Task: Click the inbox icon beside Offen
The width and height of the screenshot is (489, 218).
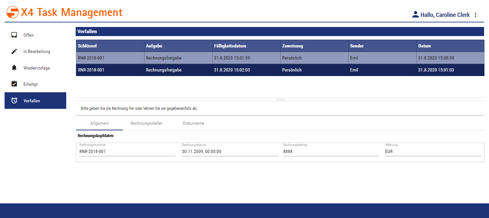Action: point(14,35)
